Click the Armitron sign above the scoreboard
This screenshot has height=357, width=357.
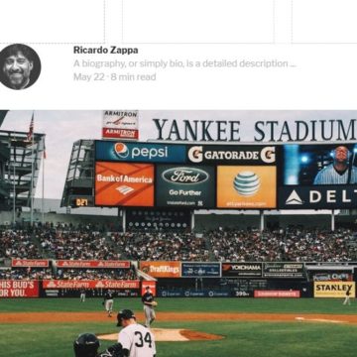pos(120,125)
